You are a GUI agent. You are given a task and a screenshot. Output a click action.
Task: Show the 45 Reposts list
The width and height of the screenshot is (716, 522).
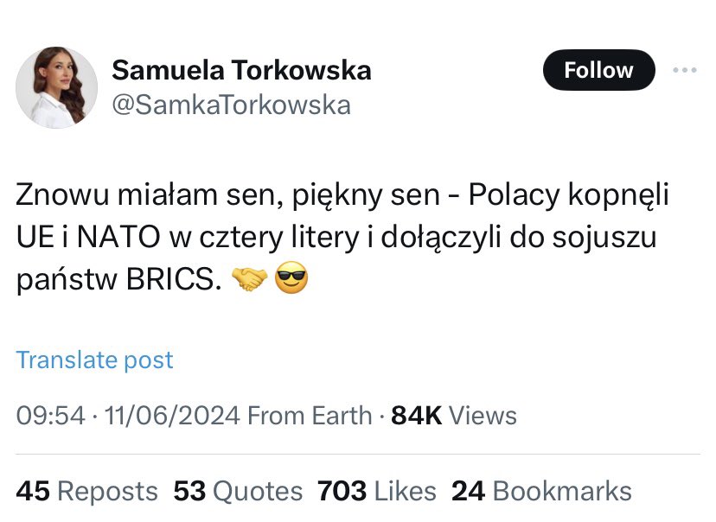click(x=87, y=492)
